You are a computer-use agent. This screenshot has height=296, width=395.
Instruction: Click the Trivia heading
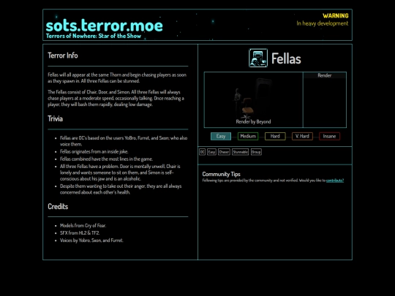pyautogui.click(x=55, y=118)
